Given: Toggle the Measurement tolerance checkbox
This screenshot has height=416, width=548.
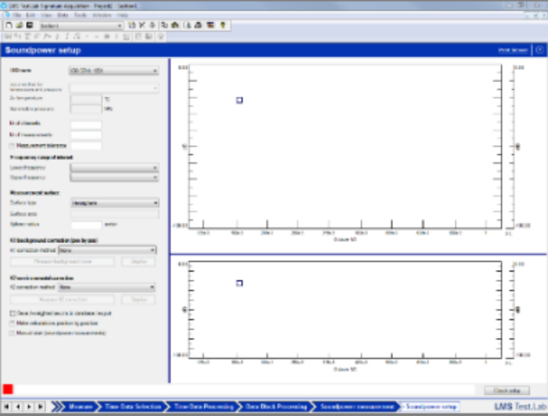Looking at the screenshot, I should 12,145.
